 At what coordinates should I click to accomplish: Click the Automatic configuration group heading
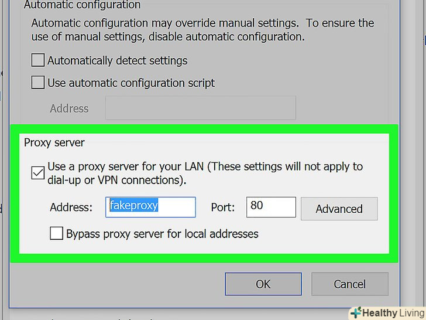tap(82, 5)
